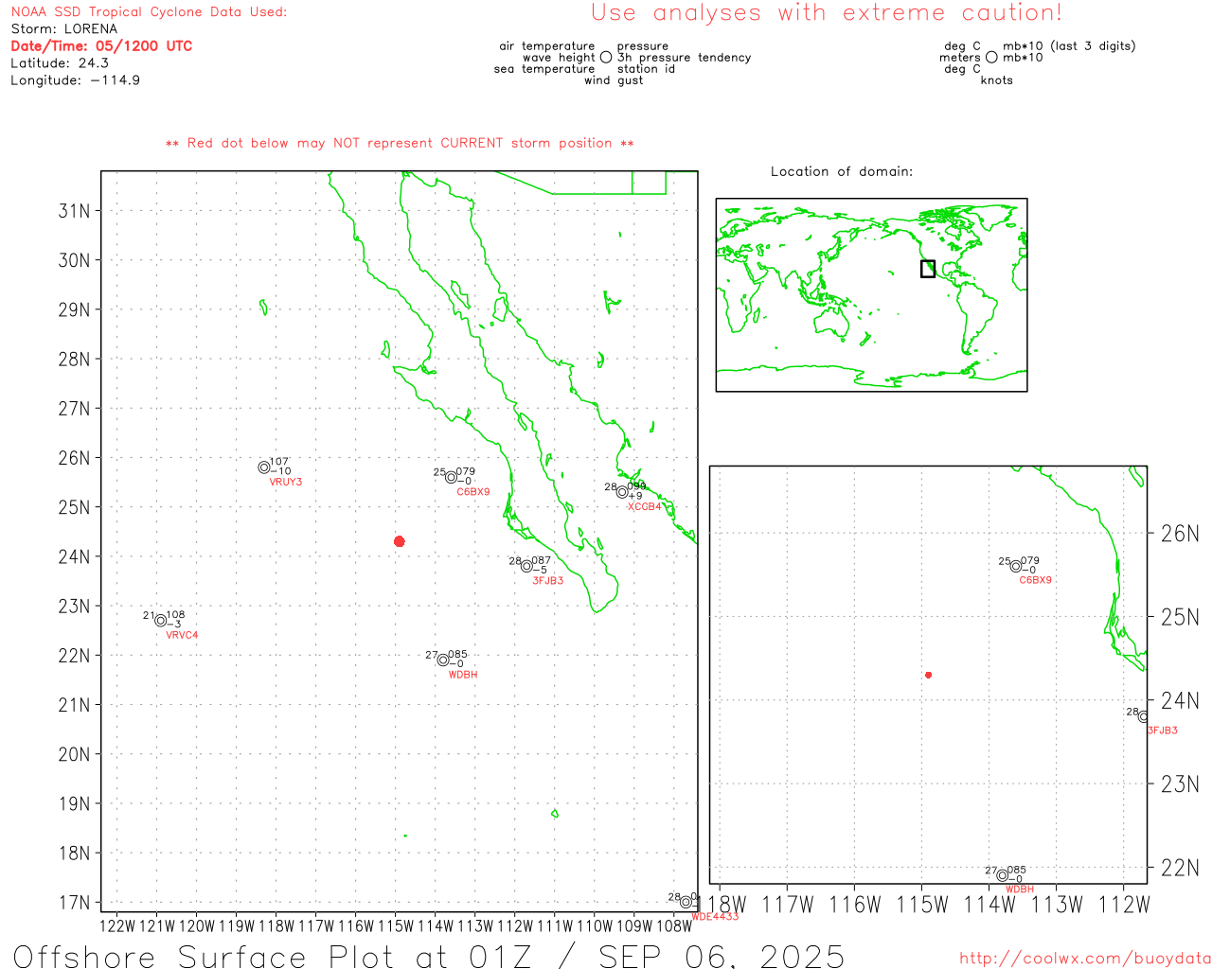Click tendency value '+9' at XCCB4

pos(635,496)
